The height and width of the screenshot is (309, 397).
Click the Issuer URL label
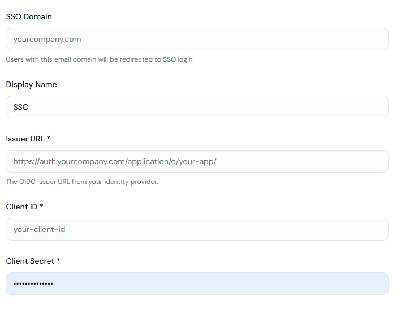pos(25,139)
